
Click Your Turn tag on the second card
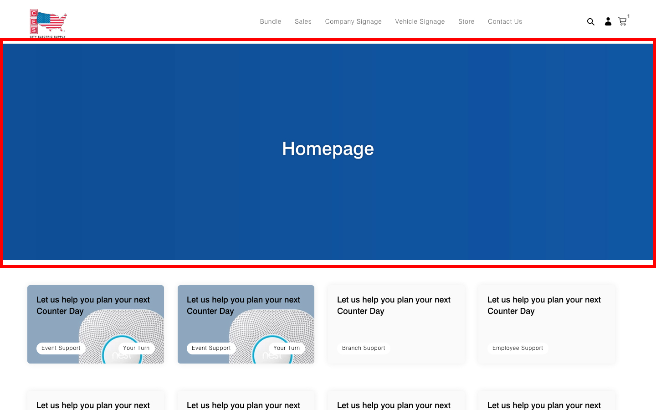[x=287, y=348]
